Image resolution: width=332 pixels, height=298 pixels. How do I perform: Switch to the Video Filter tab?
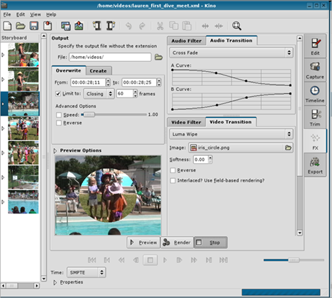pos(186,122)
